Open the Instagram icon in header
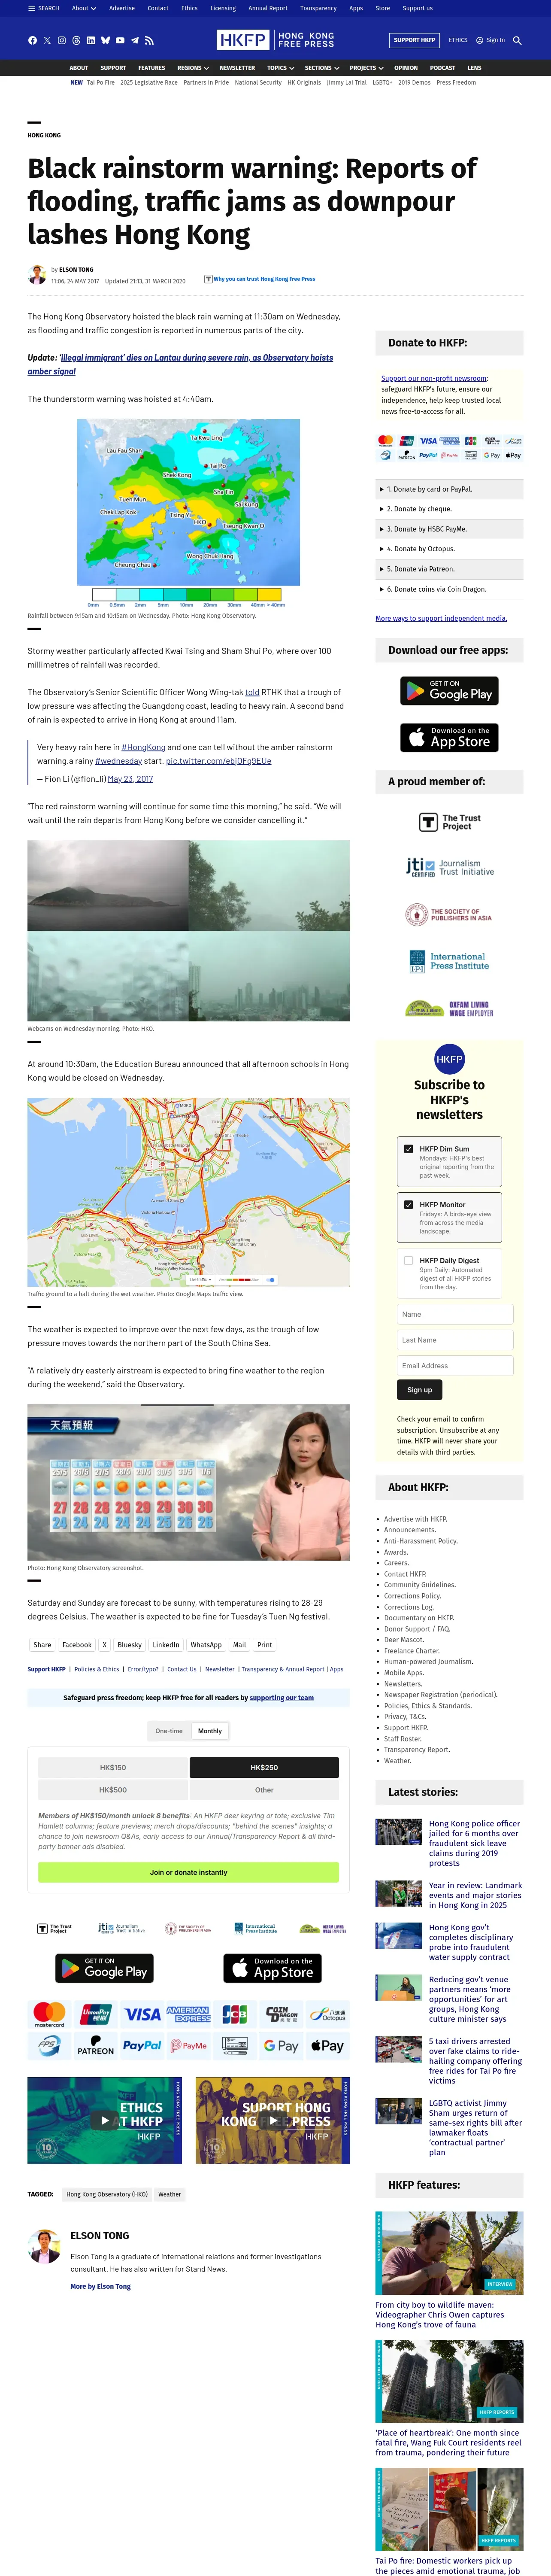The image size is (551, 2576). [x=61, y=41]
